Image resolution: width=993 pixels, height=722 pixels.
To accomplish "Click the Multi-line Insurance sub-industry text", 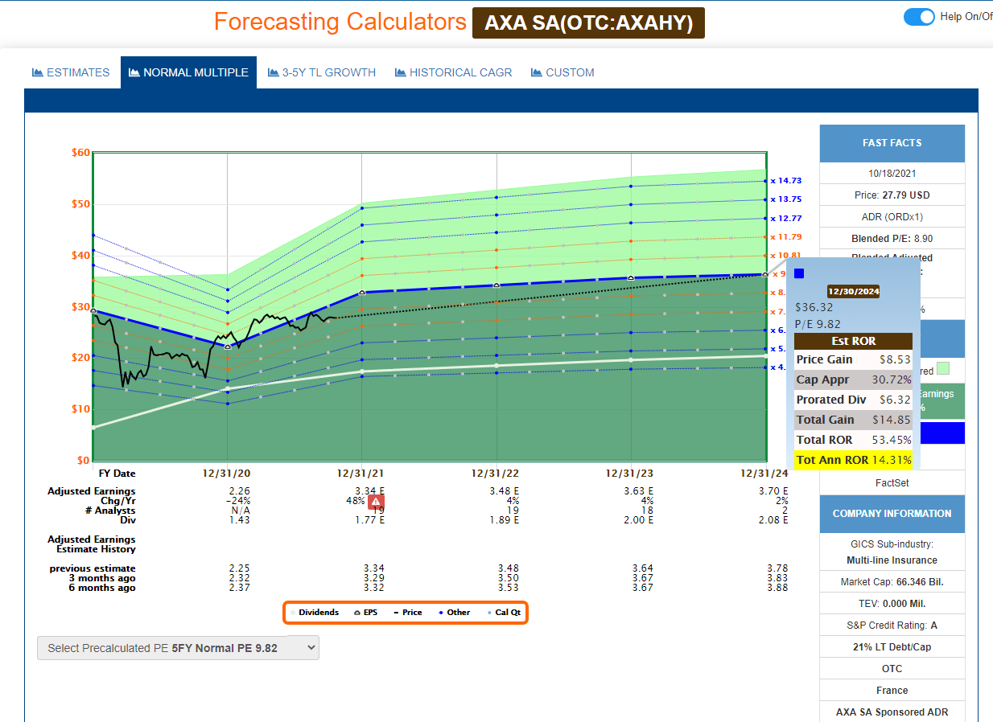I will click(x=892, y=560).
